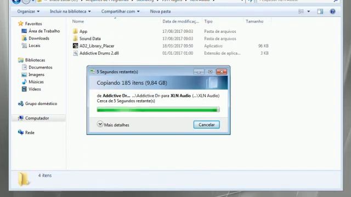Click the Área de Trabalho desktop icon
This screenshot has width=351, height=197.
[x=24, y=31]
